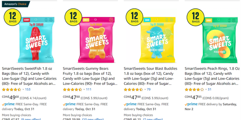
Task: Click the Prime logo under Peach Rings price
Action: point(191,104)
